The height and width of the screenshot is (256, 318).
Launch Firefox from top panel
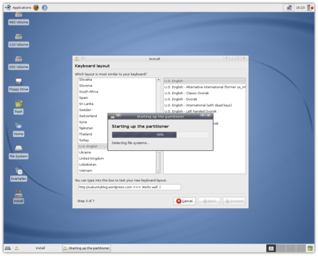(36, 8)
